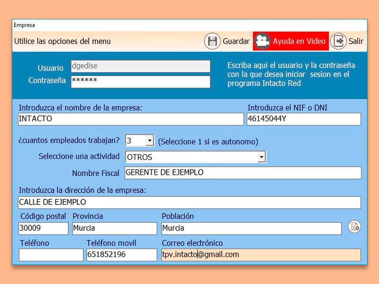The image size is (379, 284).
Task: Click the NIF o DNI field
Action: click(304, 119)
